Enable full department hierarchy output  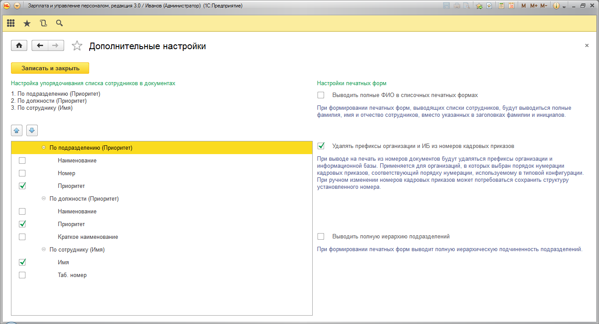[321, 237]
